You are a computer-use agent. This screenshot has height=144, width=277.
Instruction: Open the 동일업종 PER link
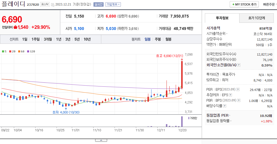[x=218, y=115]
